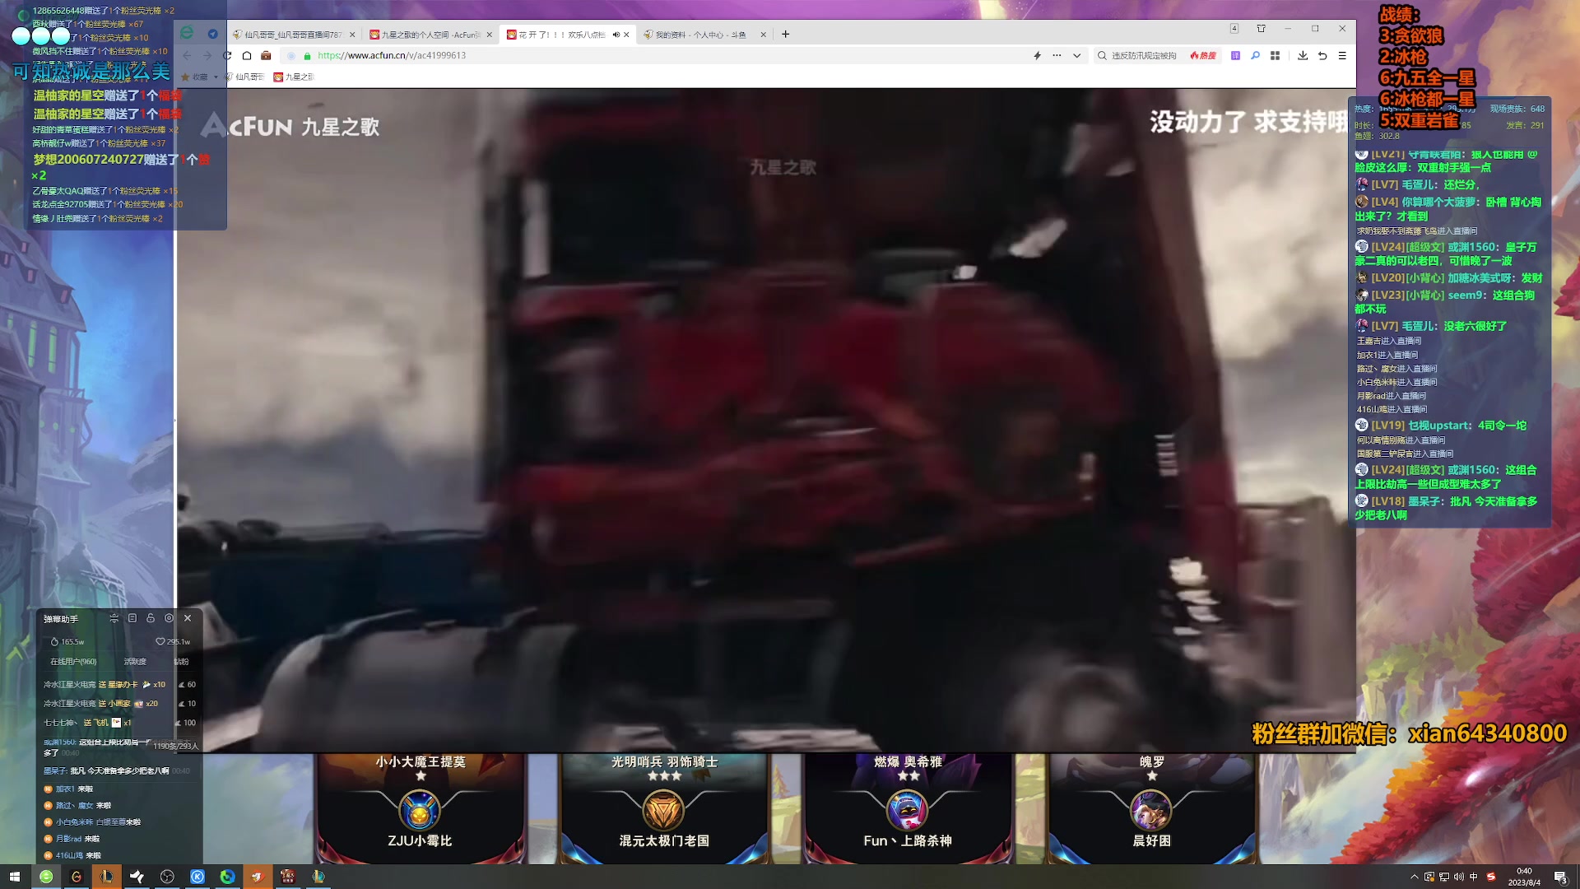Expand the favorites star dropdown arrow
This screenshot has width=1580, height=889.
coord(216,77)
